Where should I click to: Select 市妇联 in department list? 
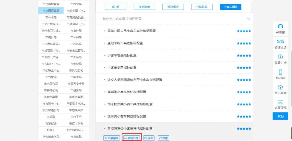click(x=51, y=117)
